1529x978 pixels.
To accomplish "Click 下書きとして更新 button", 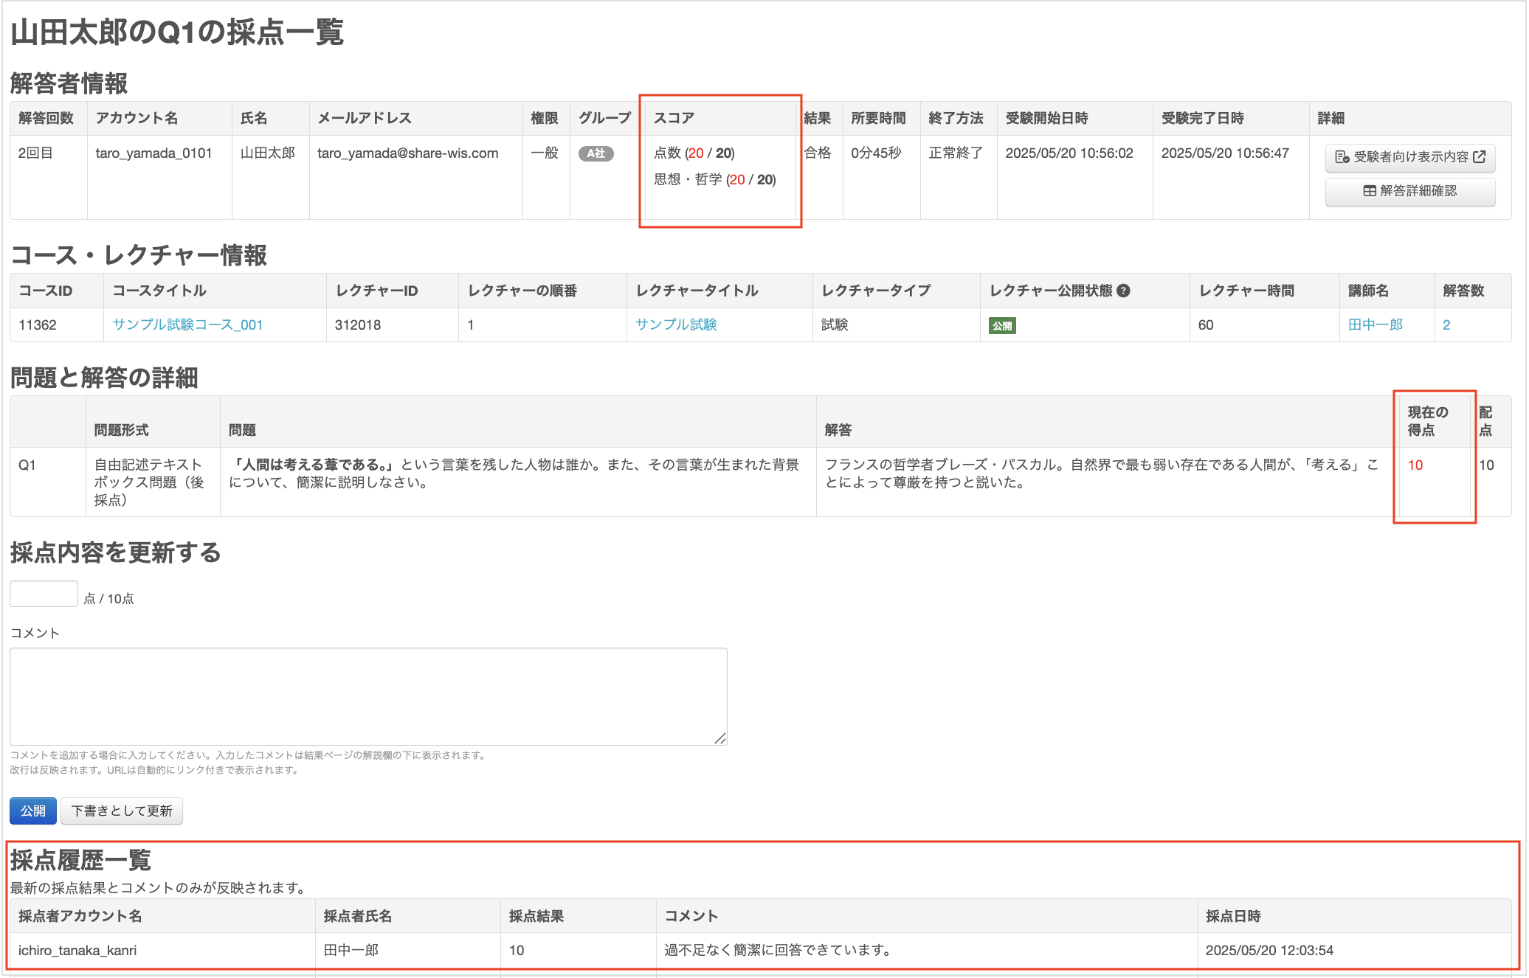I will click(122, 811).
